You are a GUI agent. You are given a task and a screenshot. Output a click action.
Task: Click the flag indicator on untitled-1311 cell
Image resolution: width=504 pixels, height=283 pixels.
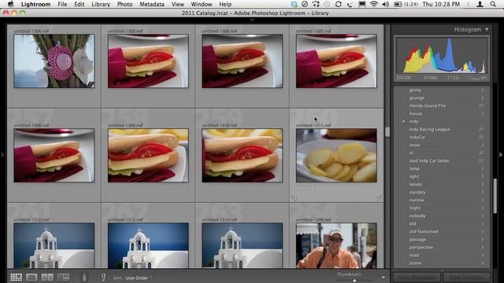coord(293,112)
